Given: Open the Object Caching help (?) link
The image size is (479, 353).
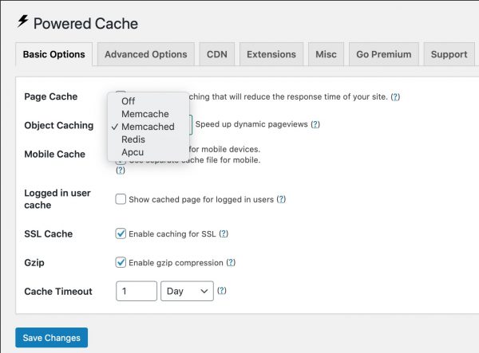Looking at the screenshot, I should click(315, 124).
